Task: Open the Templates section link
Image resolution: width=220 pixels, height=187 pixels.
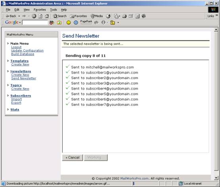Action: [19, 61]
